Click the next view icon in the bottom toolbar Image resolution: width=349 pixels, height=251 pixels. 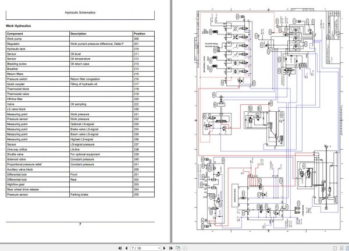[x=185, y=248]
